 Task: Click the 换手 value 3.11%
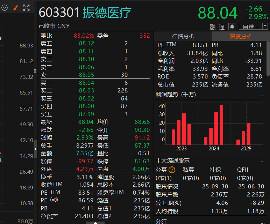point(85,177)
